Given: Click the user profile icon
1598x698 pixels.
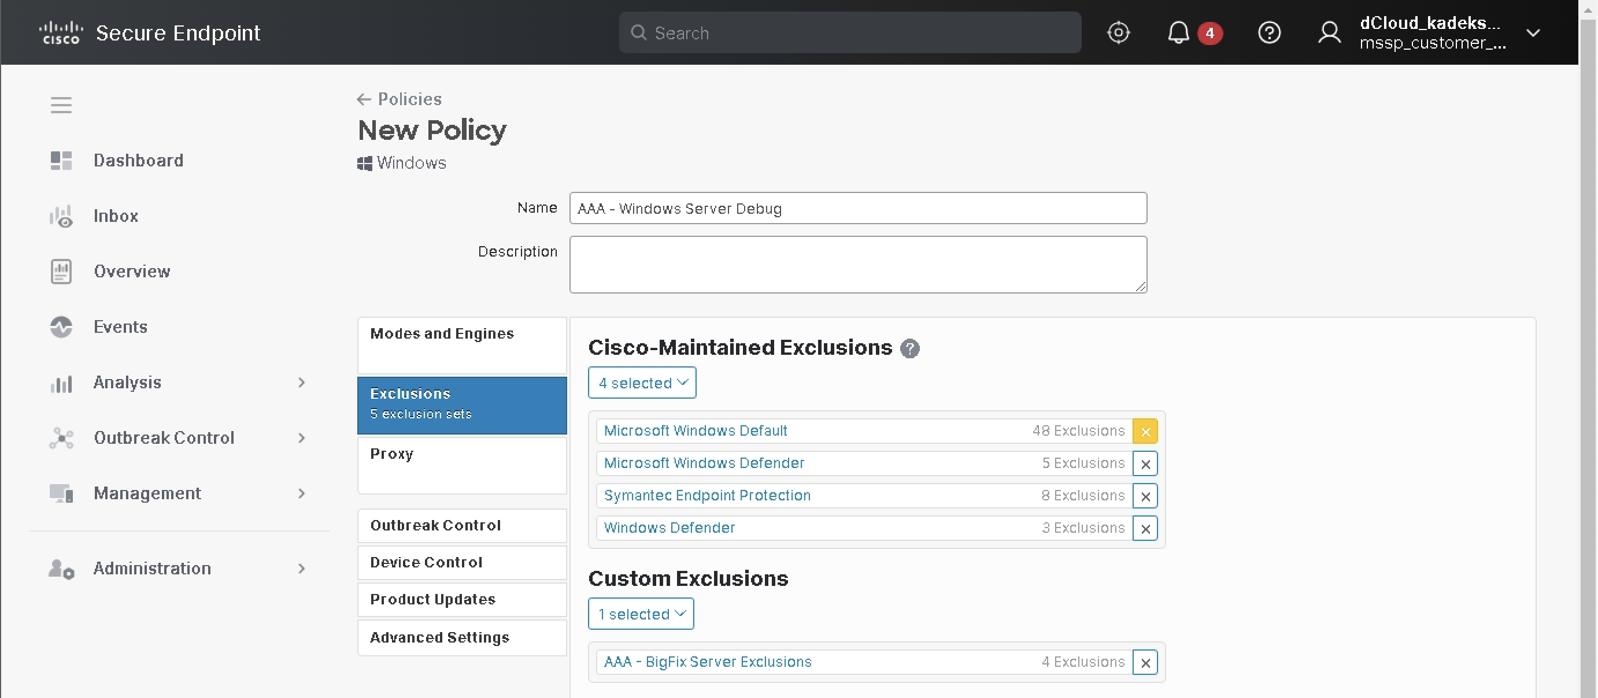Looking at the screenshot, I should tap(1329, 32).
